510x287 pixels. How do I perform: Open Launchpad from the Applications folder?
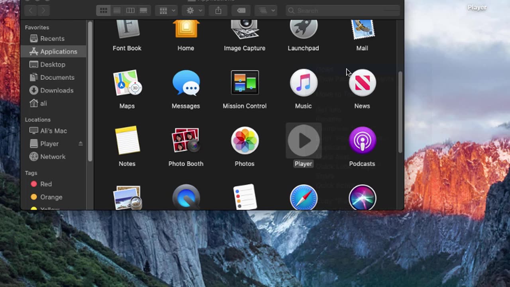(x=303, y=30)
